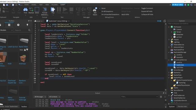
Task: Activate the Select tool in ribbon
Action: tap(37, 10)
